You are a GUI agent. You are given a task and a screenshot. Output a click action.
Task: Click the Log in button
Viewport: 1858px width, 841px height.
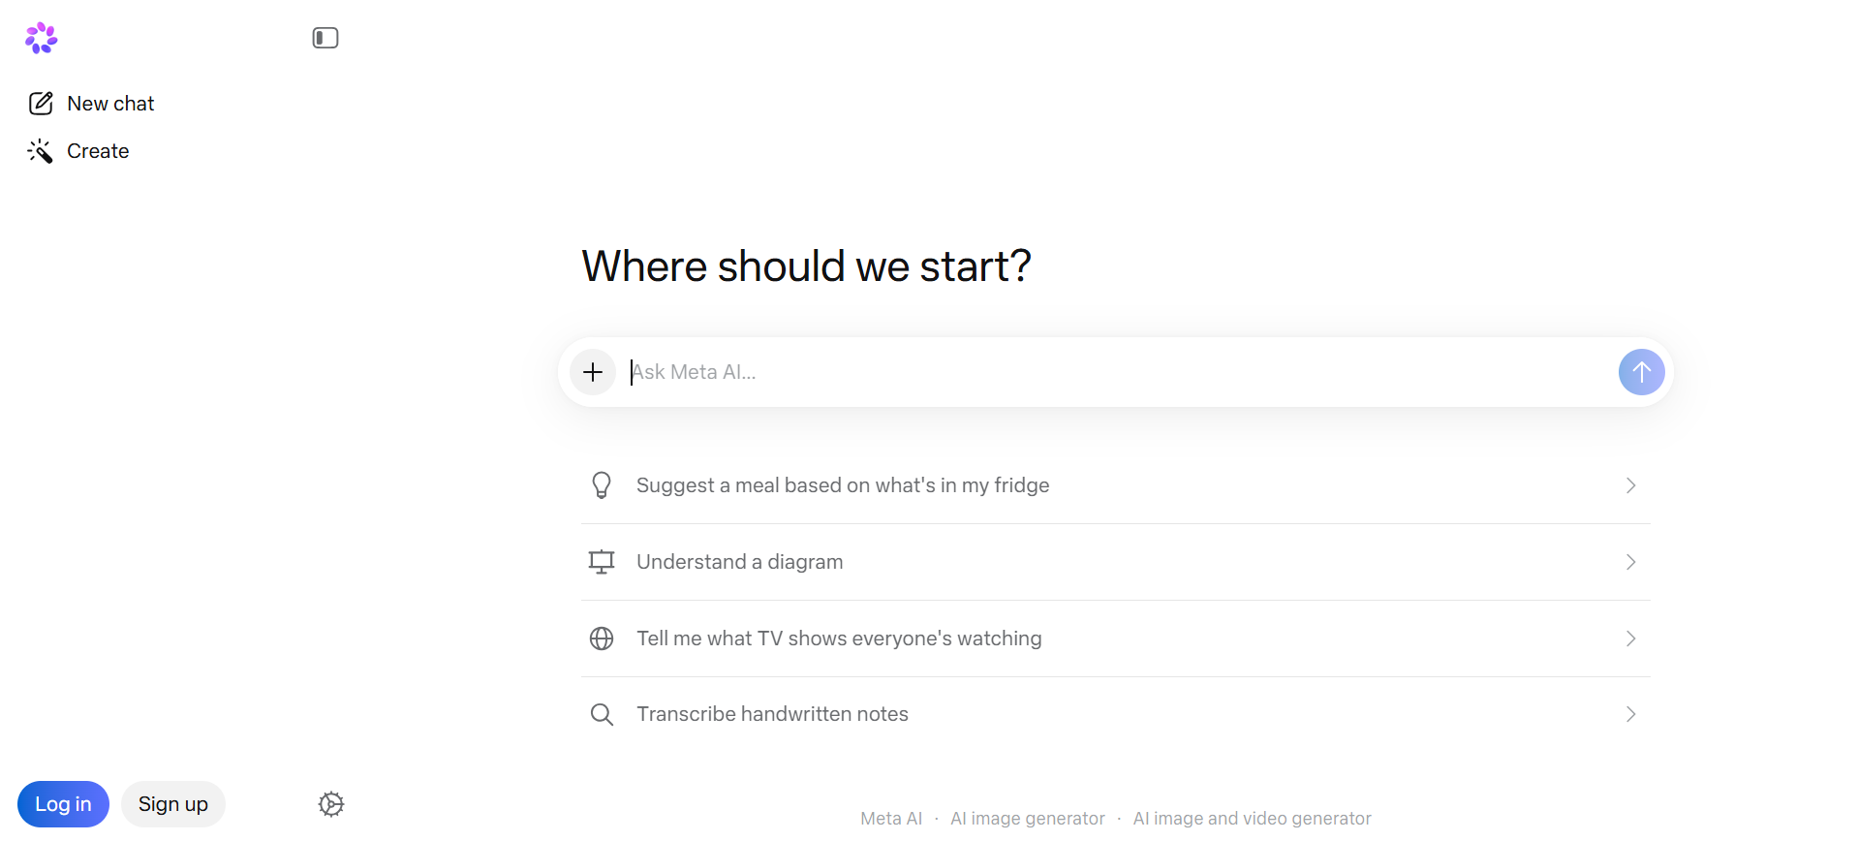tap(63, 804)
